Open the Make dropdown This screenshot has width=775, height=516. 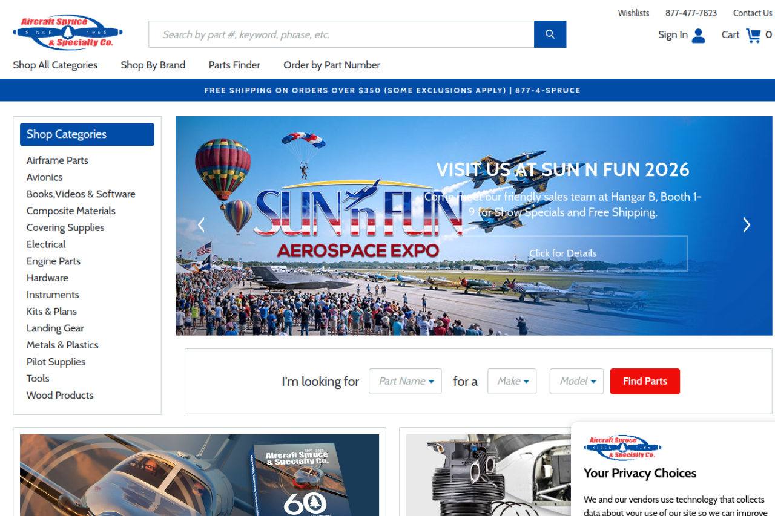click(512, 381)
